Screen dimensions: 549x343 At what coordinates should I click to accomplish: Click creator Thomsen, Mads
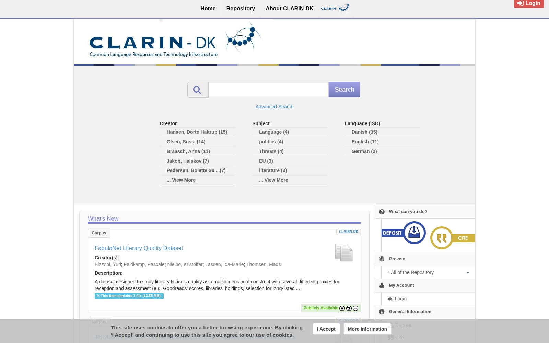[x=264, y=264]
